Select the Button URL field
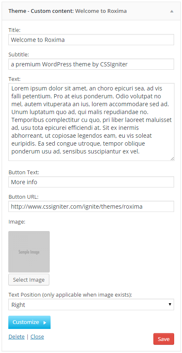This screenshot has width=182, height=353. coord(91,207)
